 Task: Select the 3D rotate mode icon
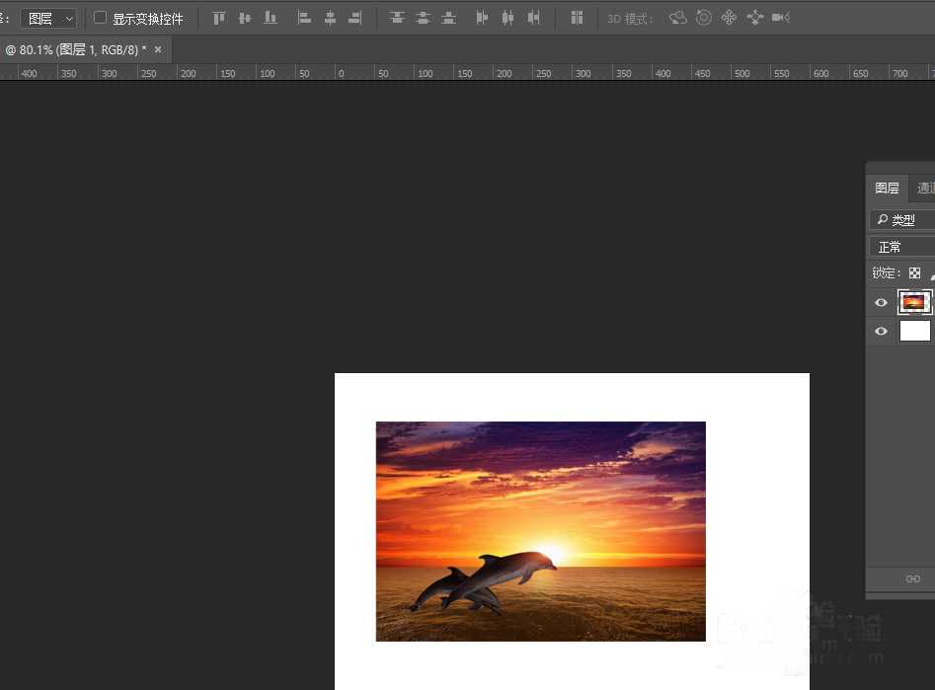(677, 18)
